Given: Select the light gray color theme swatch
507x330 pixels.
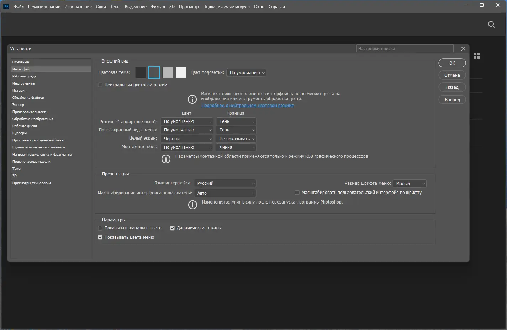Looking at the screenshot, I should pos(168,72).
